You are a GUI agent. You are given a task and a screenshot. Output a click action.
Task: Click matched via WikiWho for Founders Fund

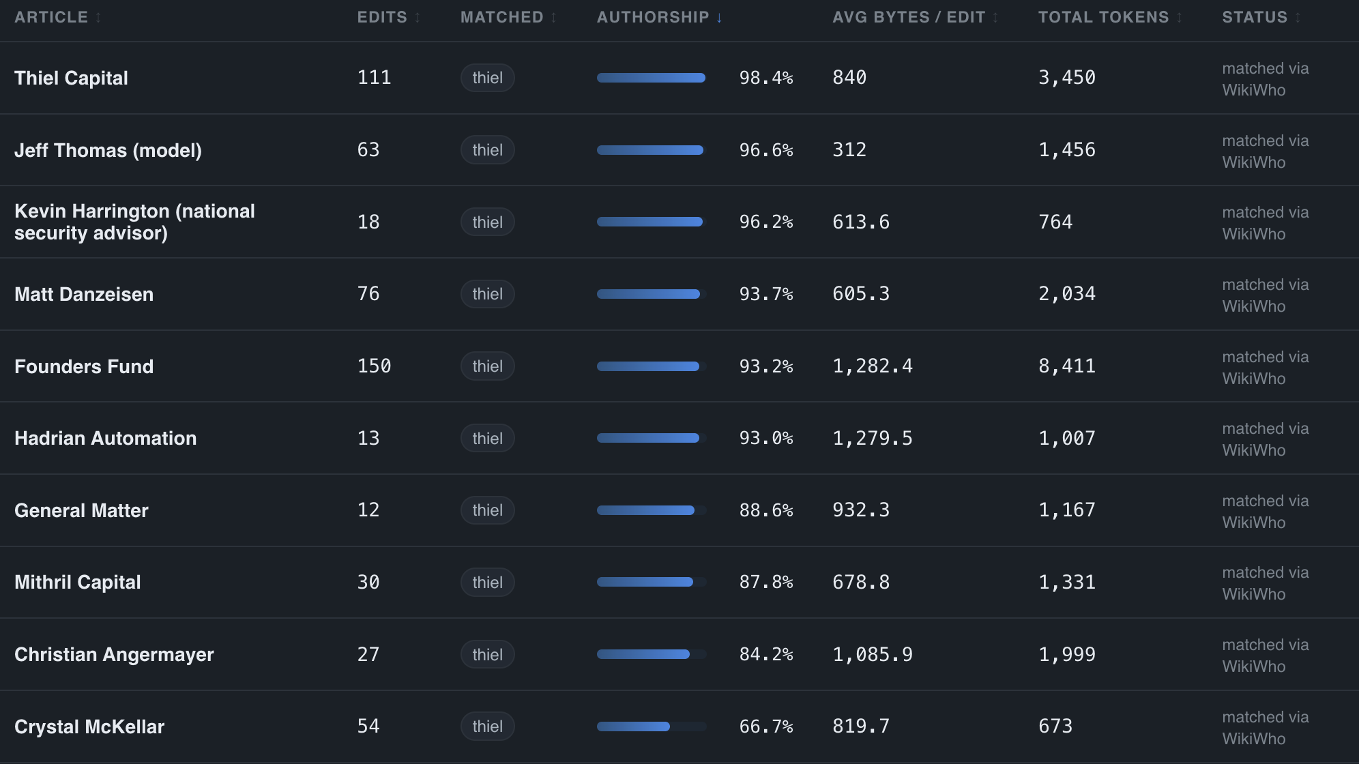point(1266,368)
